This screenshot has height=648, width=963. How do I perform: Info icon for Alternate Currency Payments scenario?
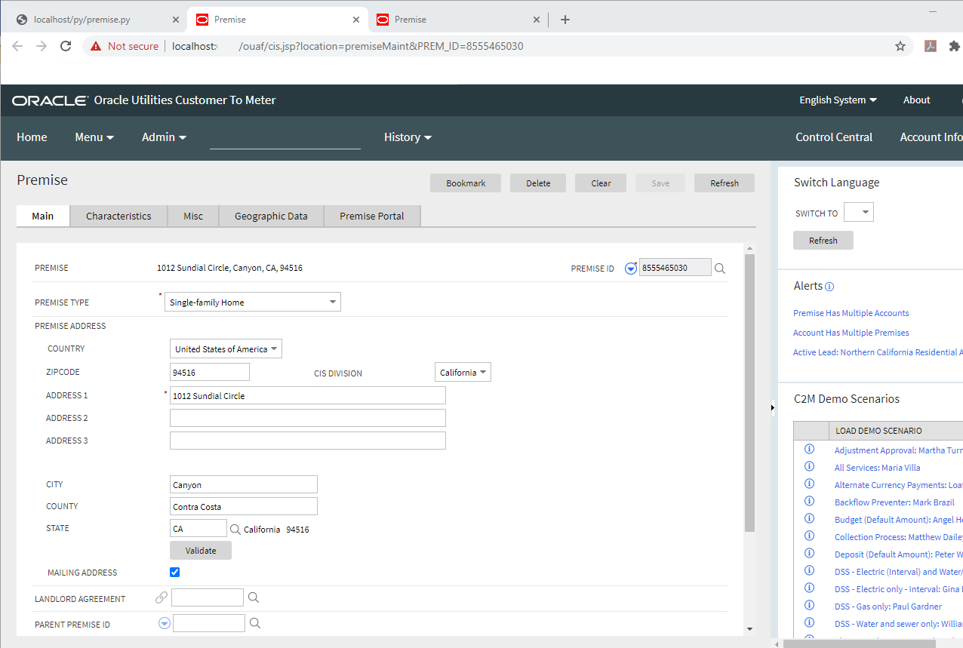(810, 484)
